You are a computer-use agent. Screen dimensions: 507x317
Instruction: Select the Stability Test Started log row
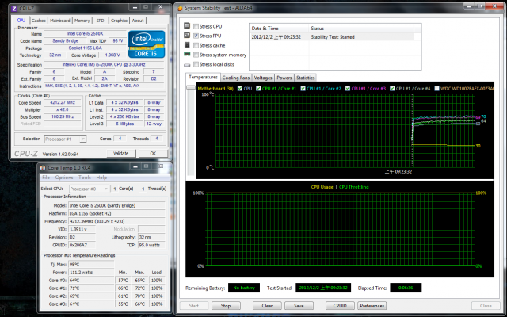coord(331,37)
